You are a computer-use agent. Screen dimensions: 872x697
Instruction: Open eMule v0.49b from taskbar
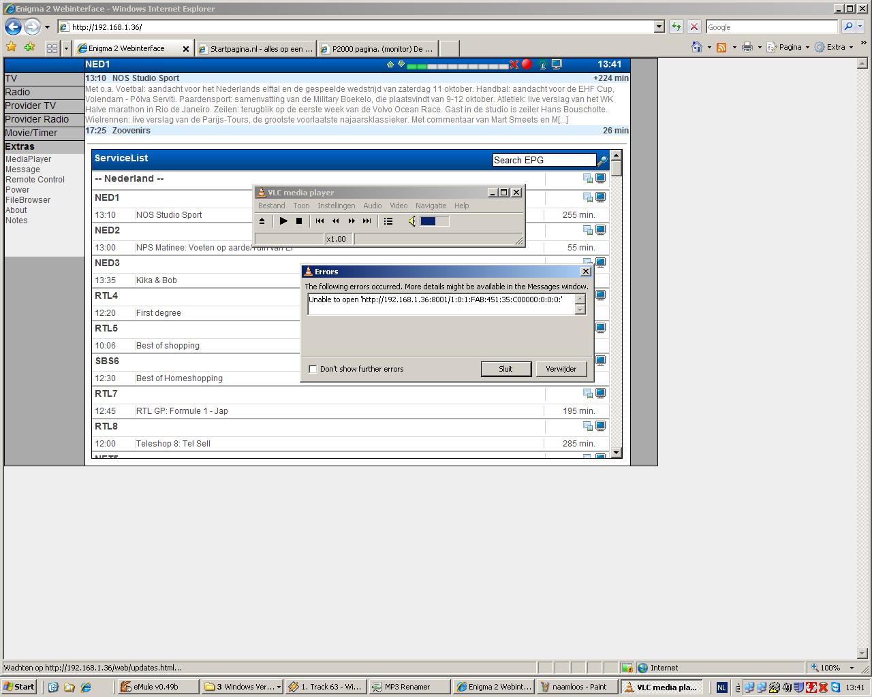point(159,687)
